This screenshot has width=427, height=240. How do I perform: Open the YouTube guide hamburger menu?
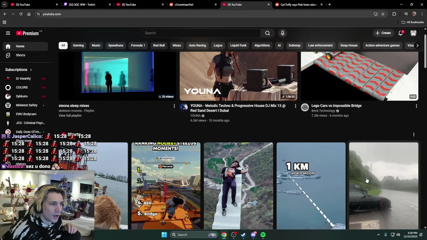(8, 33)
